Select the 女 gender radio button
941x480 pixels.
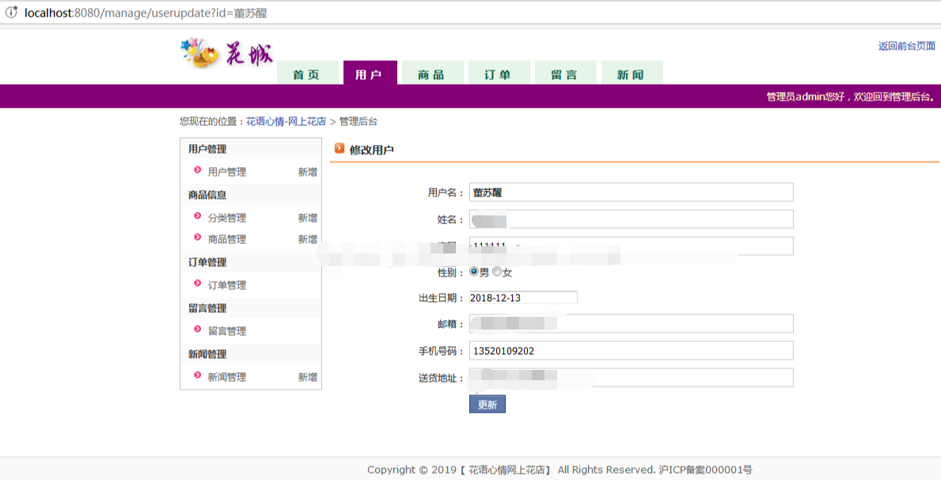(x=497, y=272)
